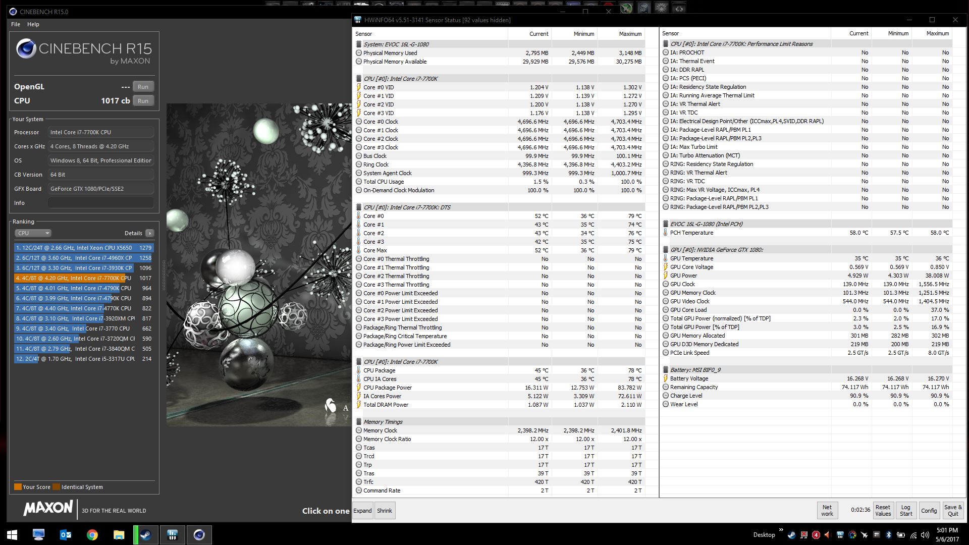Open the volume speaker tray icon

(925, 535)
